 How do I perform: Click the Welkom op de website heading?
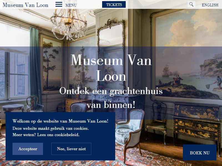[60, 121]
